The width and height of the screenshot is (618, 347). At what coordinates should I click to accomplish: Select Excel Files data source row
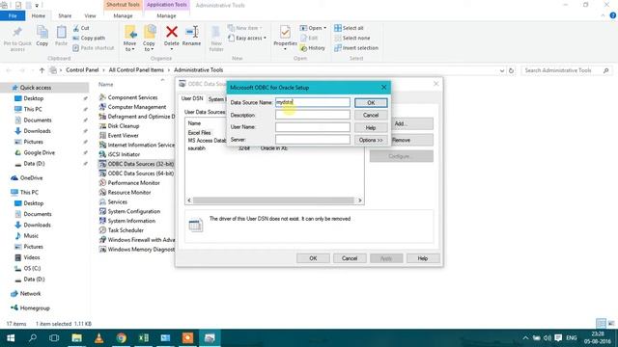click(199, 133)
